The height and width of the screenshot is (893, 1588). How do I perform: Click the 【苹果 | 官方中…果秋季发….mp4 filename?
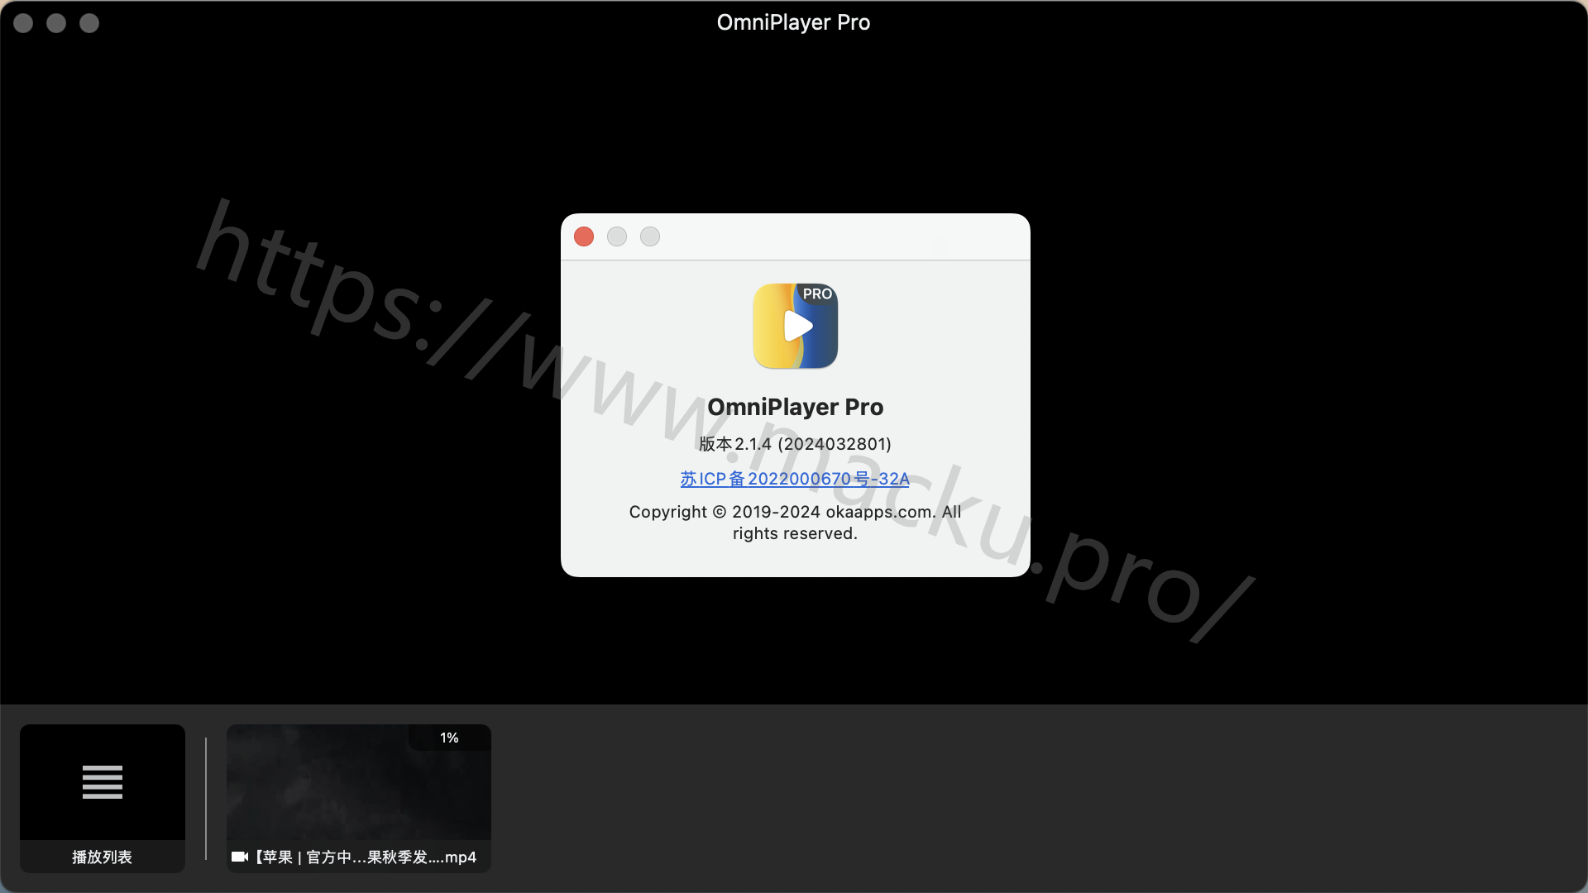(x=364, y=857)
